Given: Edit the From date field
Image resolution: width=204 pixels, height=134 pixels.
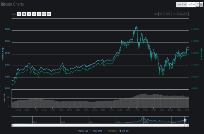Looking at the screenshot, I should click(x=165, y=14).
